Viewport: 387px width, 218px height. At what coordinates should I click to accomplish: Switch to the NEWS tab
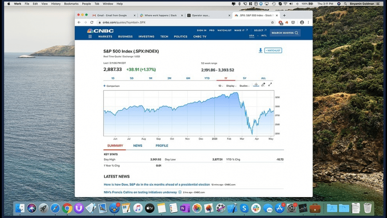click(x=137, y=145)
